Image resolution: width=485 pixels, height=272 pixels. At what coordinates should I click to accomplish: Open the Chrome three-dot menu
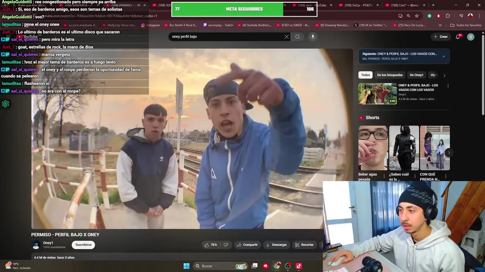pyautogui.click(x=479, y=16)
